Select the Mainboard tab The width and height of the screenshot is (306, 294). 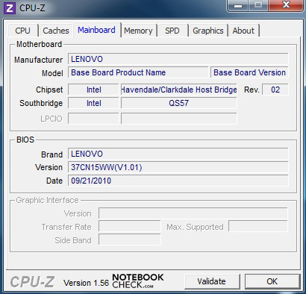(x=96, y=30)
